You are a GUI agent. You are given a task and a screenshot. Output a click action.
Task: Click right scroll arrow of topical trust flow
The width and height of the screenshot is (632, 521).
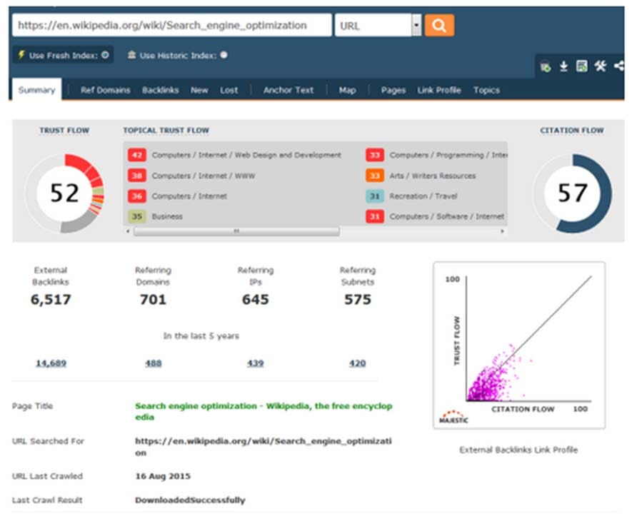pos(502,231)
